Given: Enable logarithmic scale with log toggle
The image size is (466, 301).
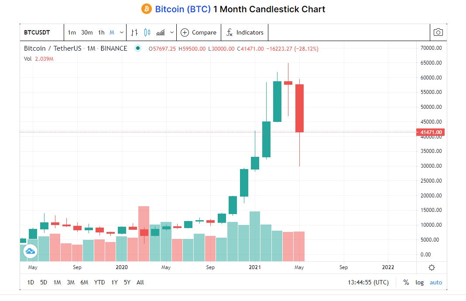Looking at the screenshot, I should click(x=419, y=282).
